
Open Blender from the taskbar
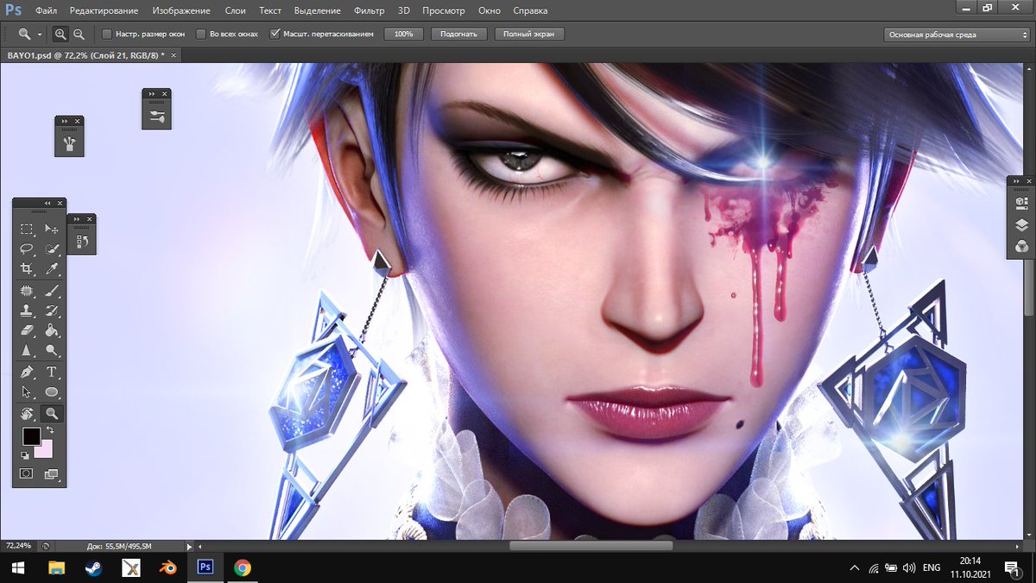[168, 567]
